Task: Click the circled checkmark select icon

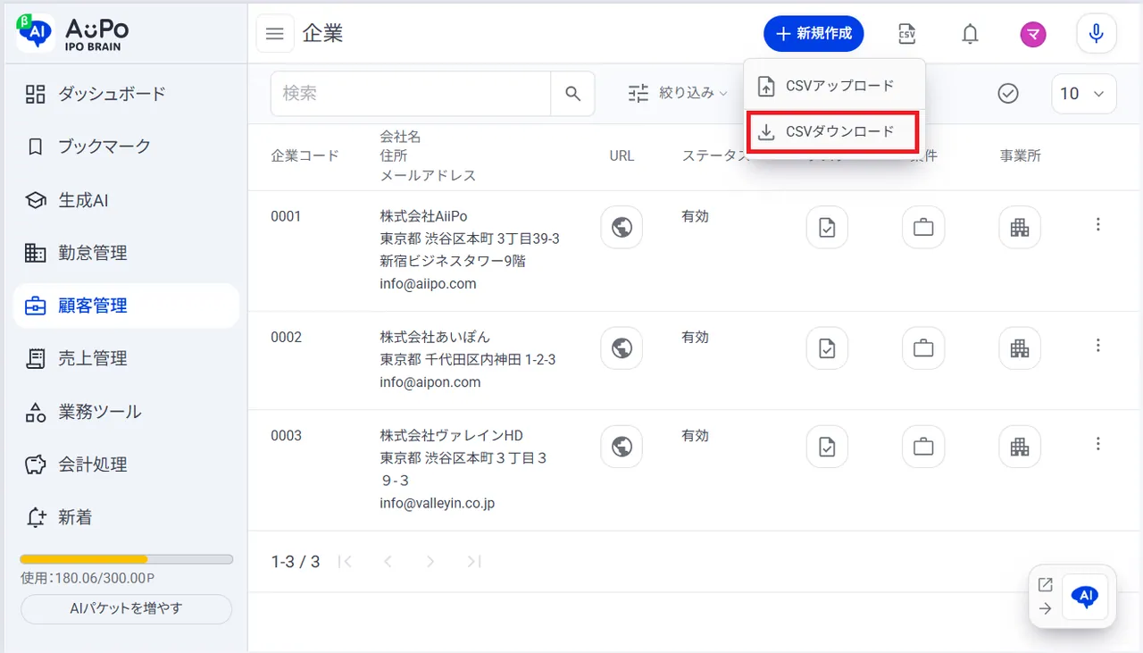Action: pos(1008,94)
